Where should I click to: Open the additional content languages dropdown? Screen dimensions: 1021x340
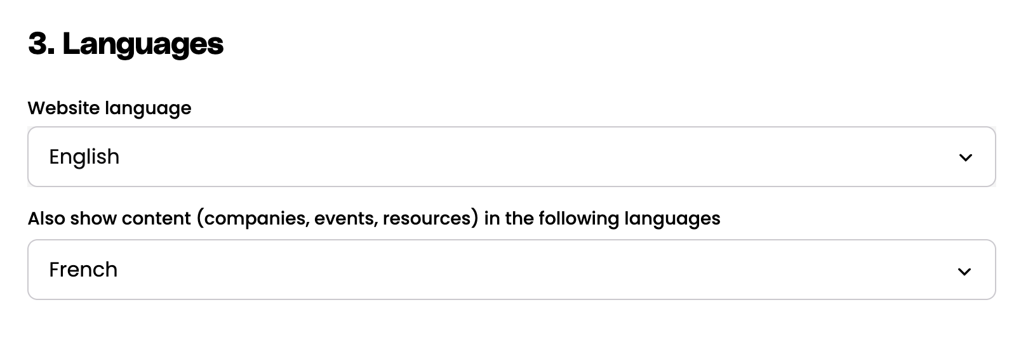511,270
